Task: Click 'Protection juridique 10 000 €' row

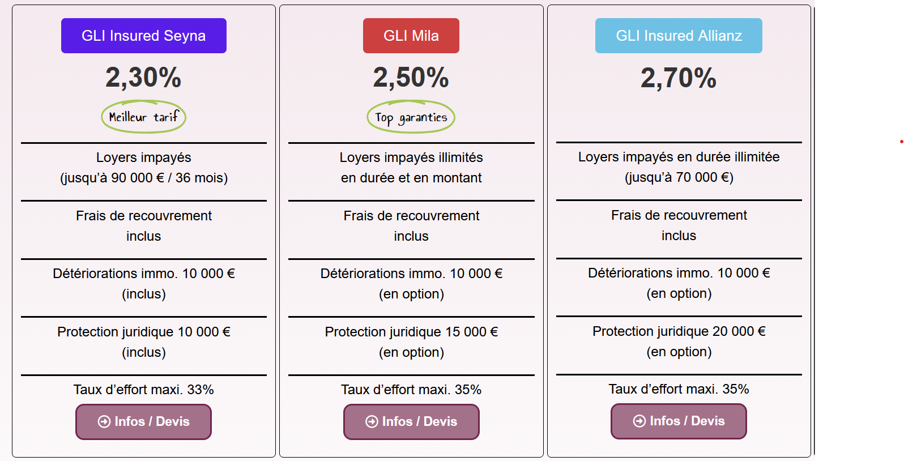Action: click(144, 342)
